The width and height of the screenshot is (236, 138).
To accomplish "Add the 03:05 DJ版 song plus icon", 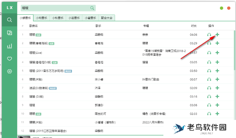I will click(x=217, y=62).
